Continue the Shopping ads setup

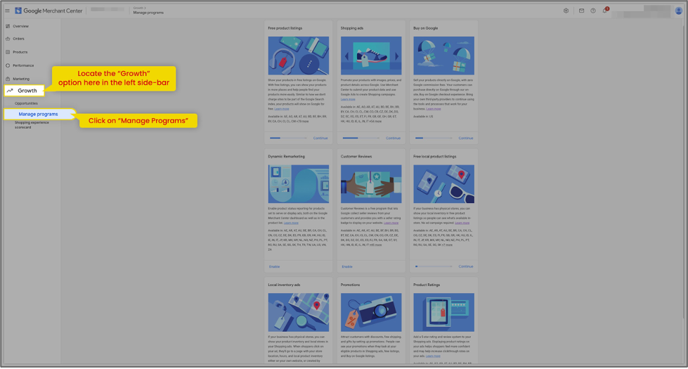click(x=393, y=138)
